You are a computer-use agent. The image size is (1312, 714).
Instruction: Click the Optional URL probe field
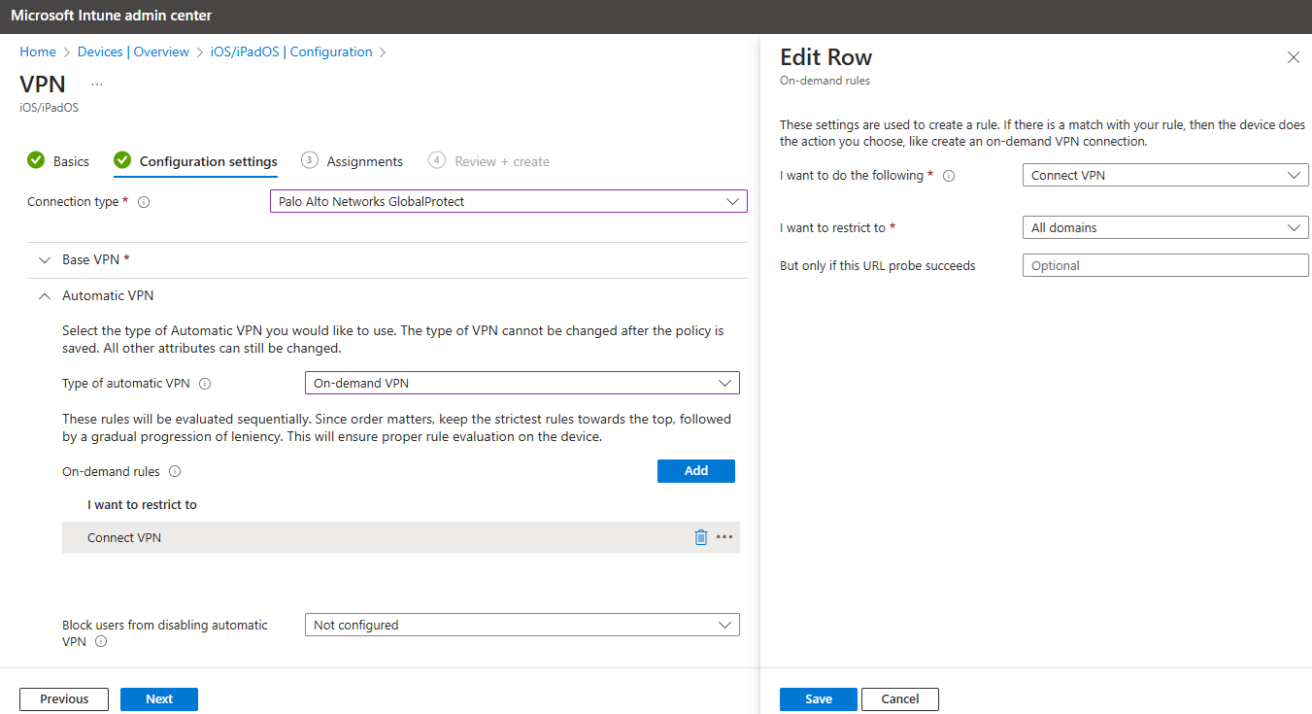tap(1164, 264)
